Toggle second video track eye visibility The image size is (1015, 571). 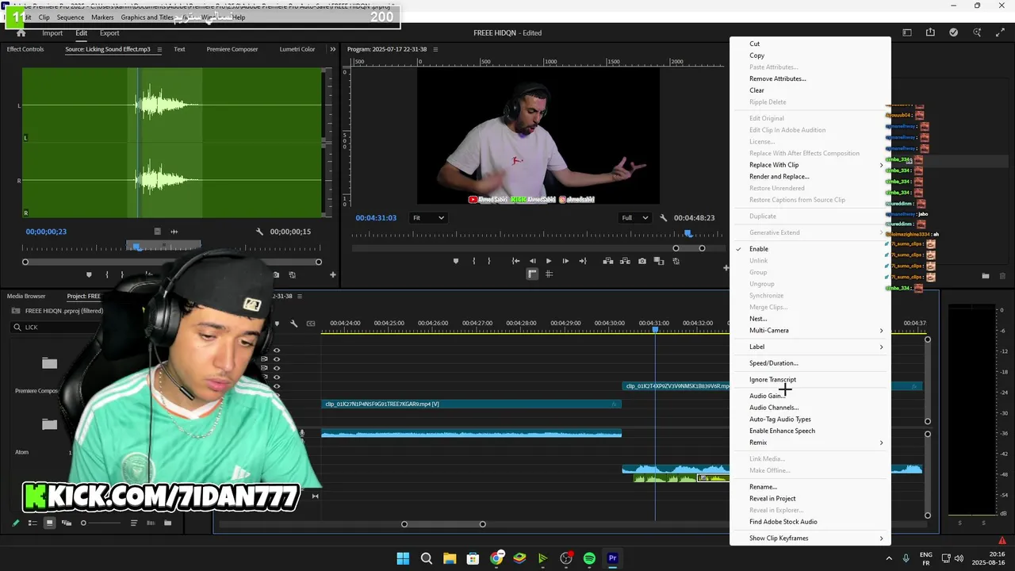pyautogui.click(x=276, y=359)
